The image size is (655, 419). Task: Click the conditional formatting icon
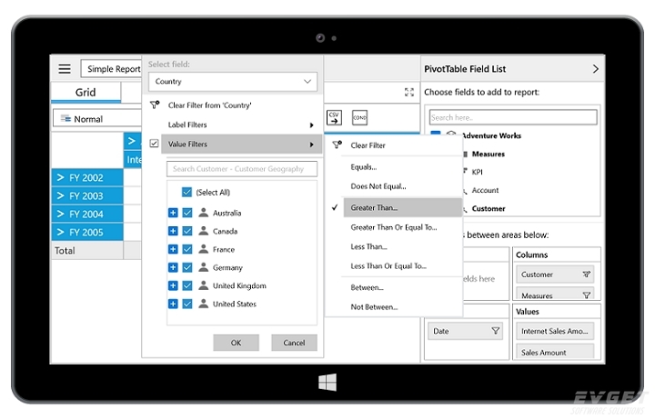coord(359,118)
